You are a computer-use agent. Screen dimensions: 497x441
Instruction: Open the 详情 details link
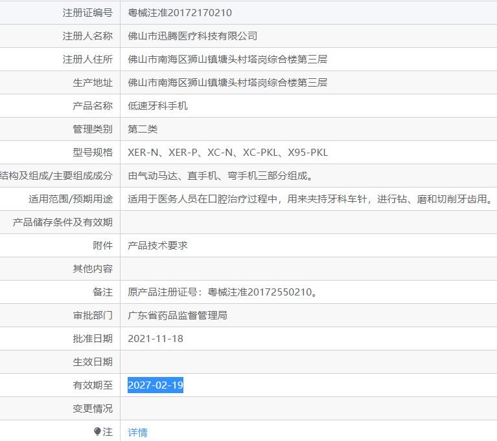point(137,432)
